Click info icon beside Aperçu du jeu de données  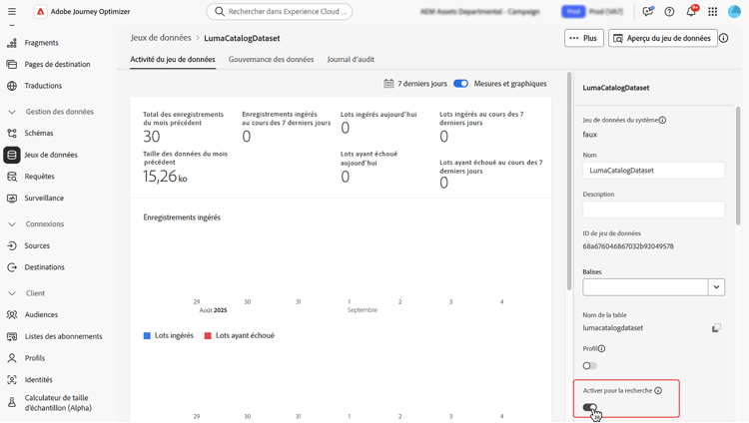[724, 38]
